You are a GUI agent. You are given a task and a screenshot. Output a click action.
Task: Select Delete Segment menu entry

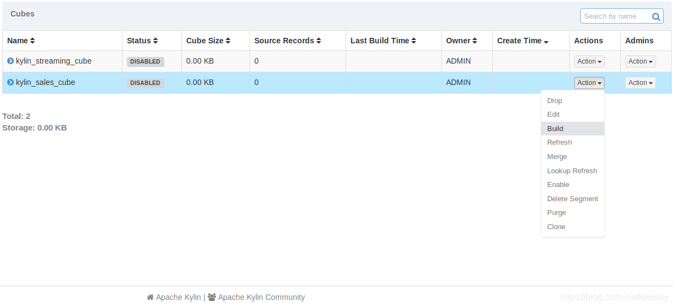572,199
